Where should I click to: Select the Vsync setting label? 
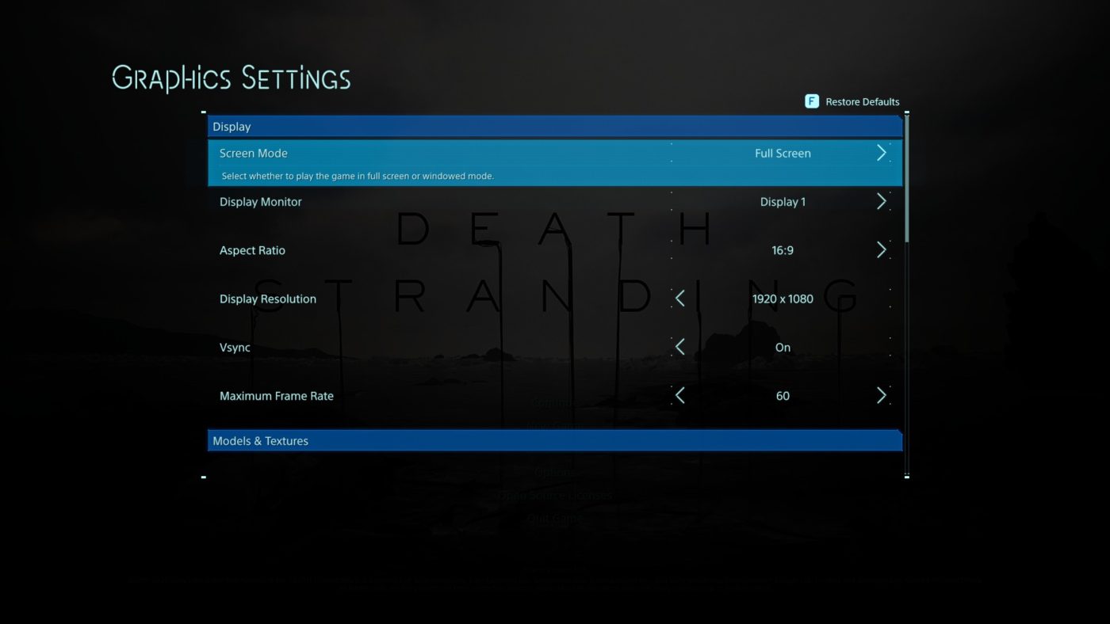tap(235, 348)
